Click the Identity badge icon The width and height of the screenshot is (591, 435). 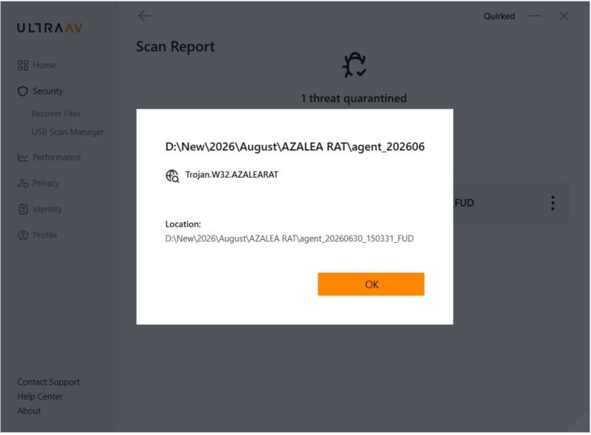(23, 209)
